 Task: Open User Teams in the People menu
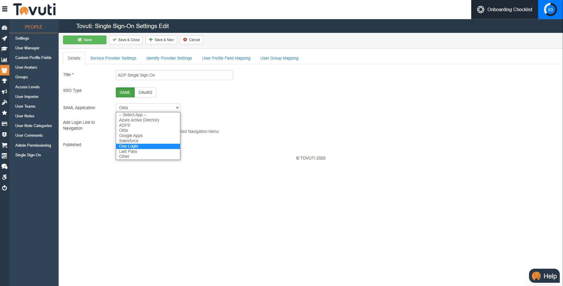click(25, 106)
